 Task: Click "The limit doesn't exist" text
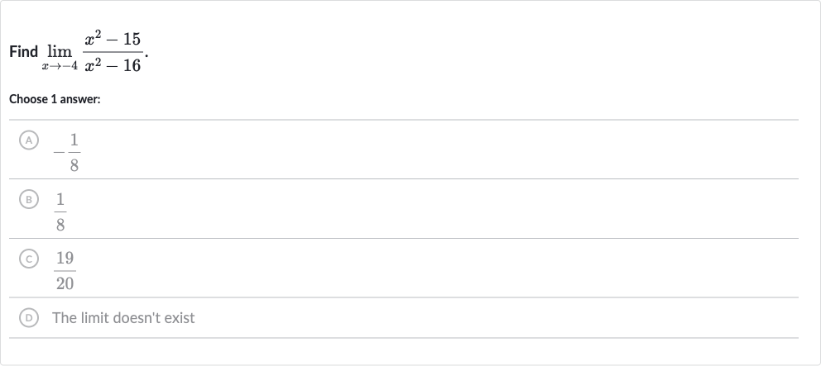click(x=123, y=318)
